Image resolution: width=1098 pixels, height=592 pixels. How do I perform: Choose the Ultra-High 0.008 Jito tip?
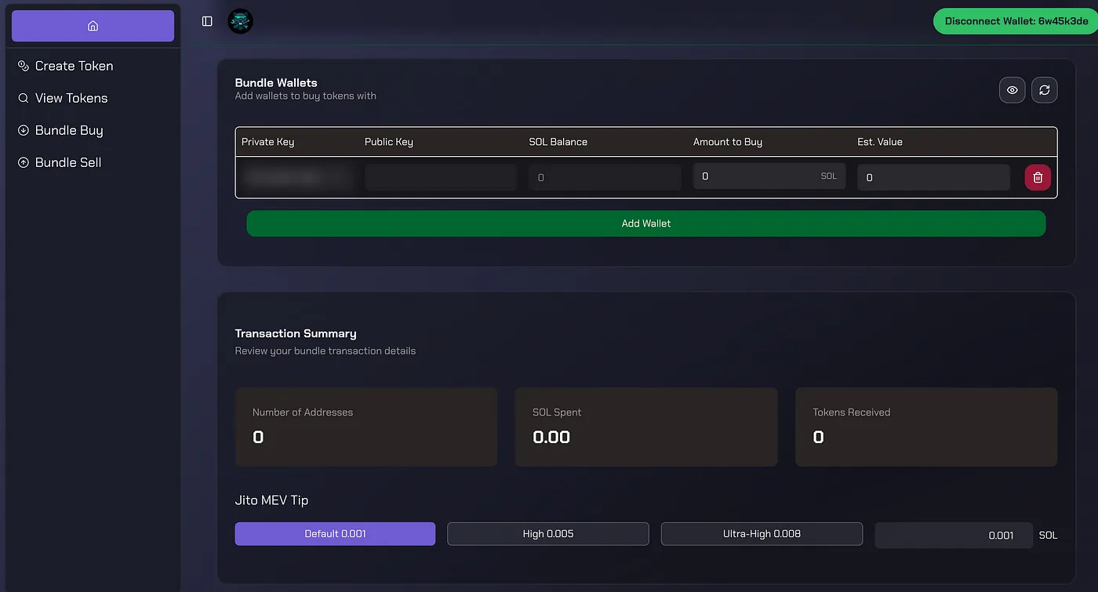[762, 534]
